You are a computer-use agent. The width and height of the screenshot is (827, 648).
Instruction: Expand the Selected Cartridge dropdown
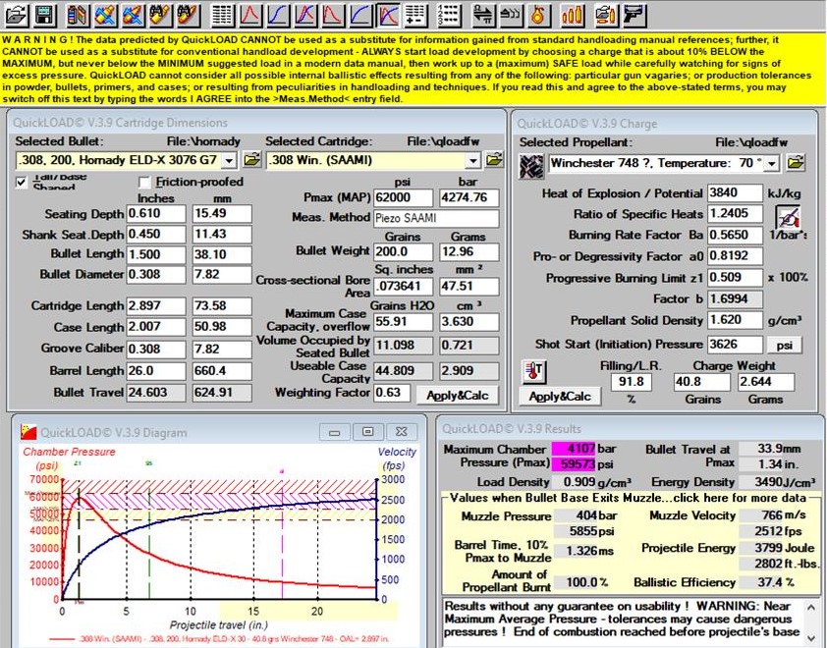(x=472, y=161)
